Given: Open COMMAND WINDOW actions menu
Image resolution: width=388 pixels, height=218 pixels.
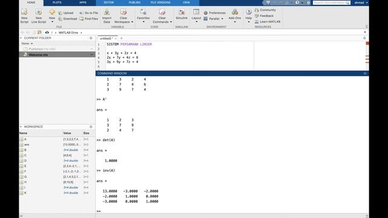Looking at the screenshot, I should 365,73.
